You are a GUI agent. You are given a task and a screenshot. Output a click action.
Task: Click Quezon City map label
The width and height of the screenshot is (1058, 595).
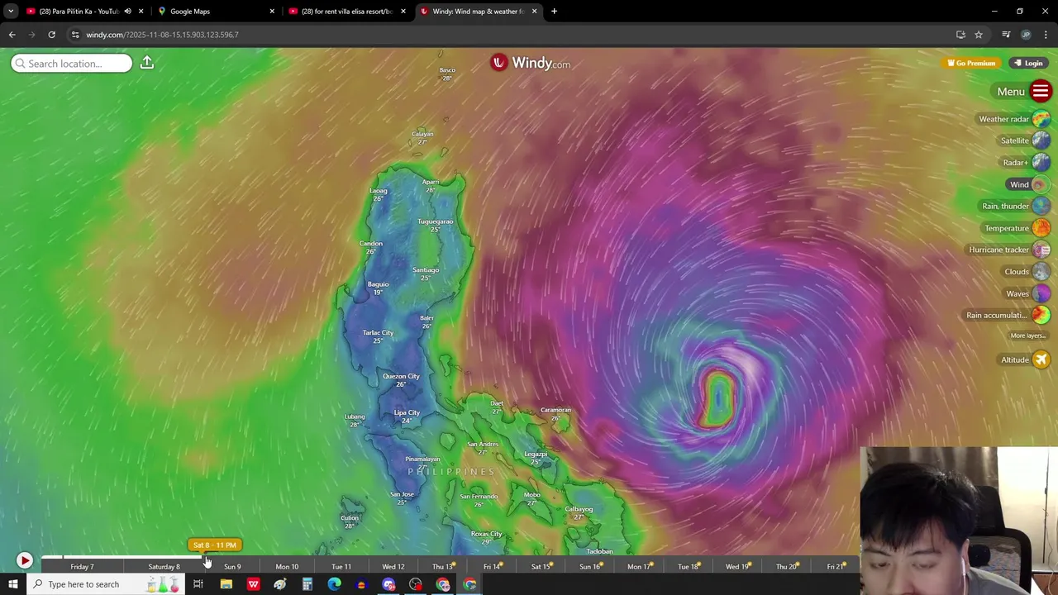click(401, 376)
